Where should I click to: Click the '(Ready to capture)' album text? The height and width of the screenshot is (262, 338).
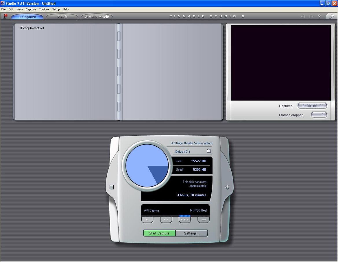(32, 28)
